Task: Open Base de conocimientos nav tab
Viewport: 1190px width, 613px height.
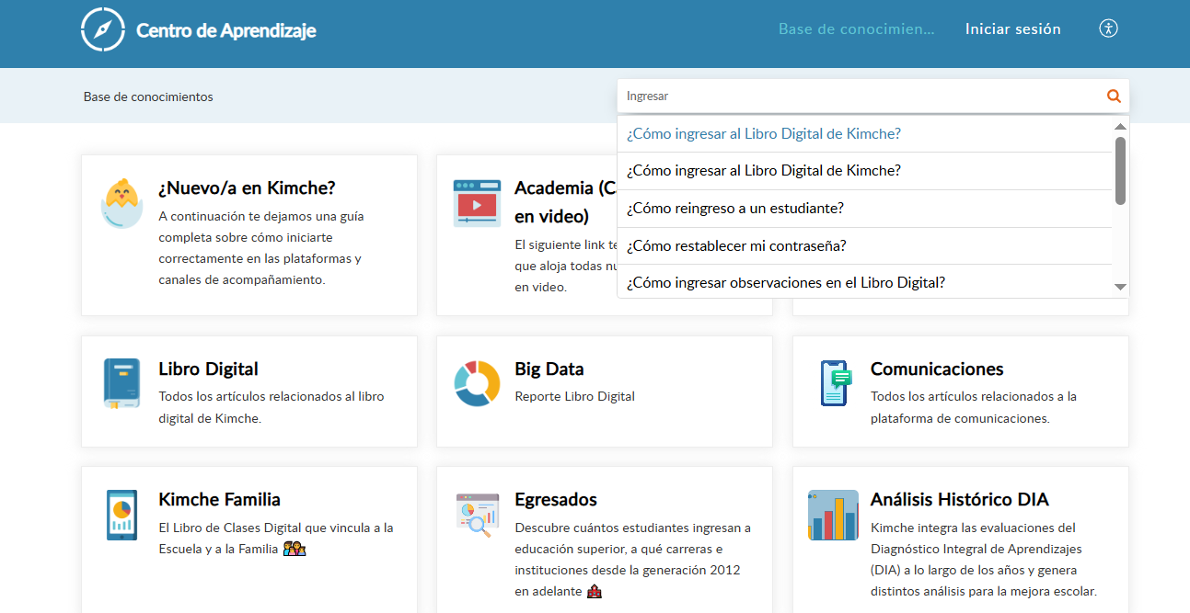Action: 856,29
